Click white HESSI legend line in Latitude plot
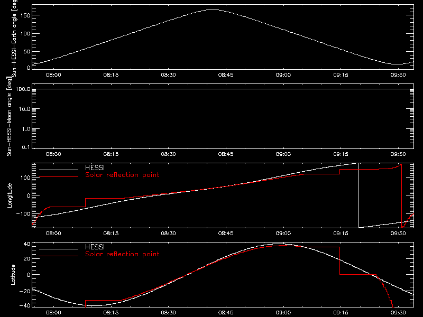 pos(59,249)
